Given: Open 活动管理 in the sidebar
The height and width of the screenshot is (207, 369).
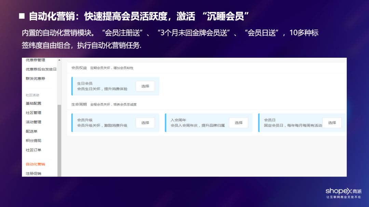Looking at the screenshot, I should pyautogui.click(x=33, y=122).
